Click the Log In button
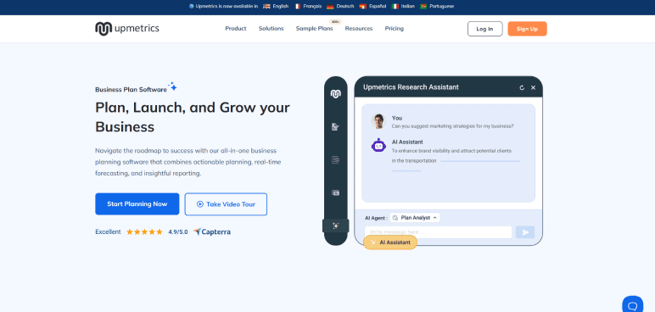The width and height of the screenshot is (655, 312). coord(484,29)
